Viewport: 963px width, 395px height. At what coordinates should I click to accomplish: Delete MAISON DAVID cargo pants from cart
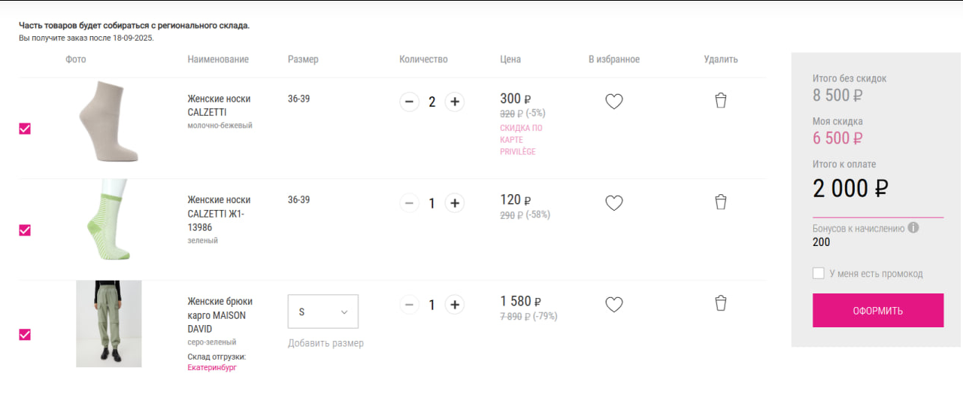[720, 304]
